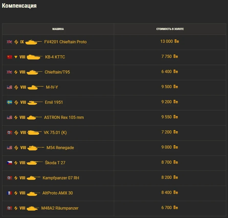
Task: Click the French flag next to AltProto AMX 30
Action: click(9, 193)
